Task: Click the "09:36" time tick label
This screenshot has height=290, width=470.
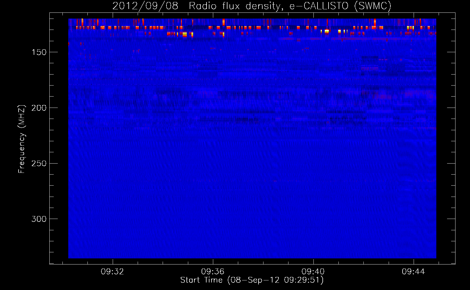Action: click(213, 271)
